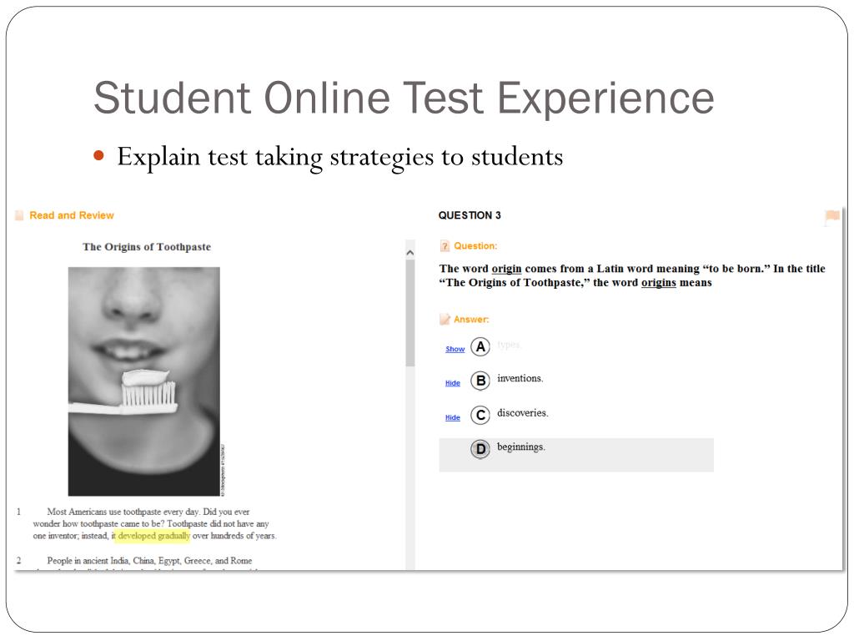Click the answer text 'inventions.'

[520, 378]
